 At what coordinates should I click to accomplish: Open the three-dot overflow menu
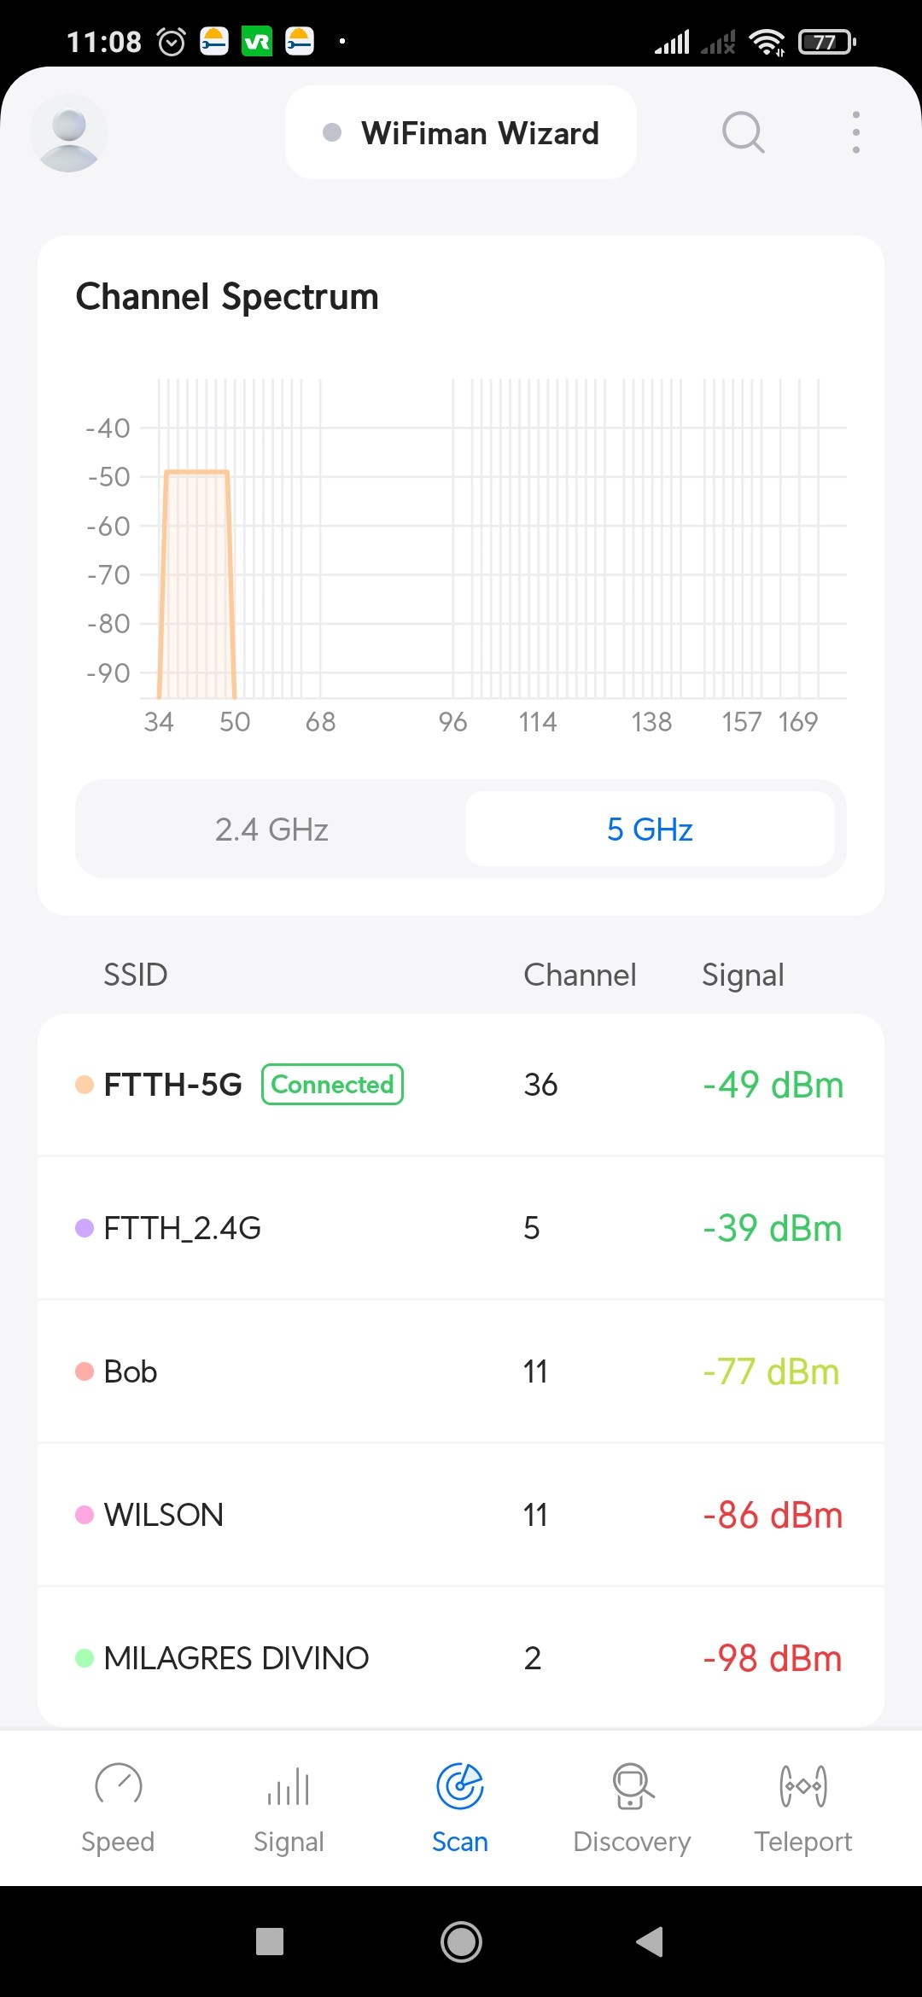point(855,132)
